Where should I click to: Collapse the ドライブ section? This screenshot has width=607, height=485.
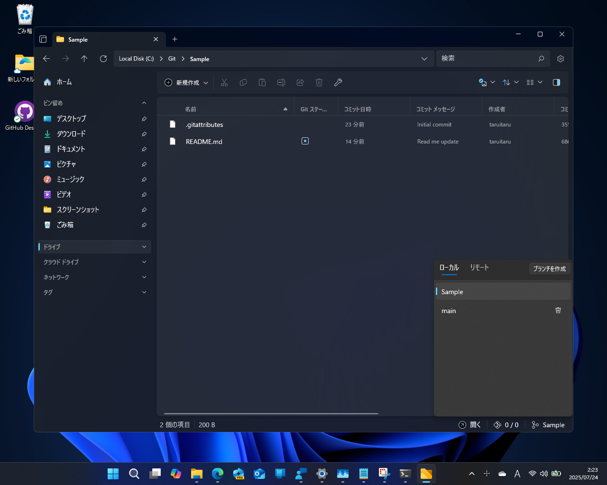pyautogui.click(x=144, y=246)
